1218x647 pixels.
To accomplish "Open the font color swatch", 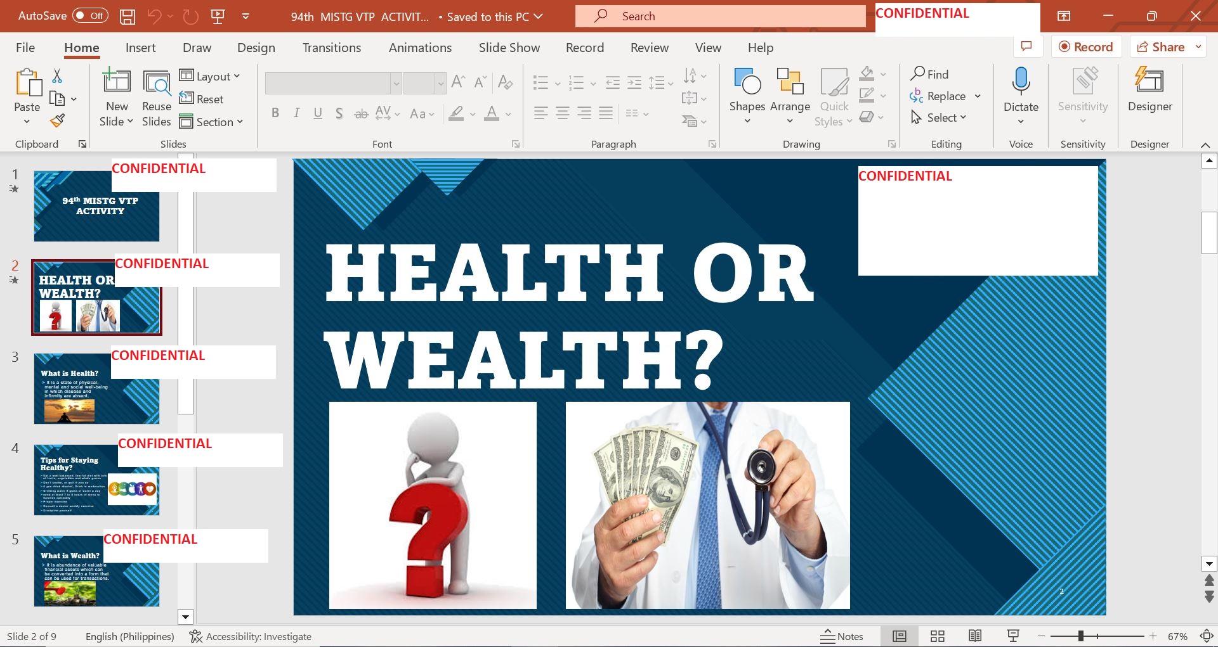I will (x=492, y=113).
